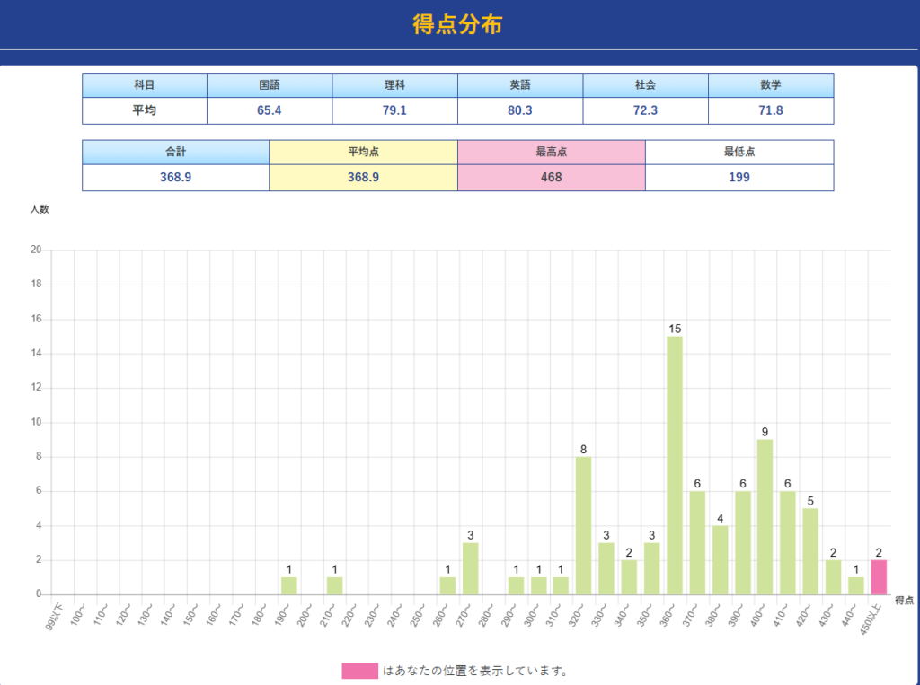Click the 400~ bar showing 9

[765, 517]
